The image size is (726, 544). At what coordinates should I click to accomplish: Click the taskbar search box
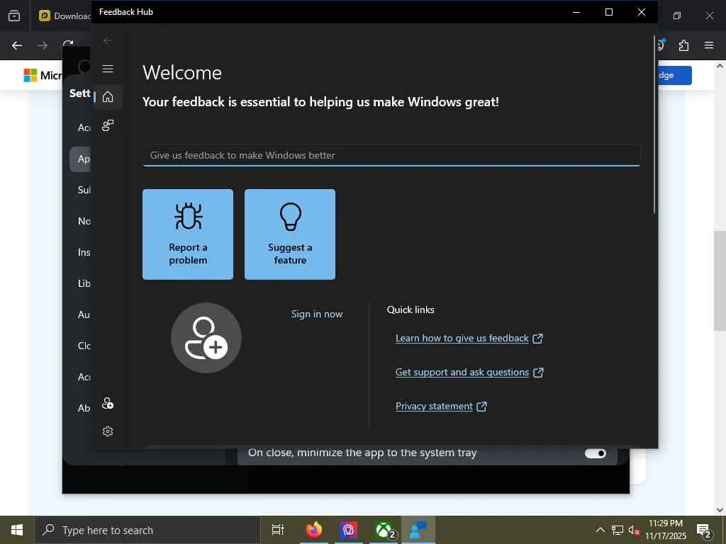(x=147, y=530)
